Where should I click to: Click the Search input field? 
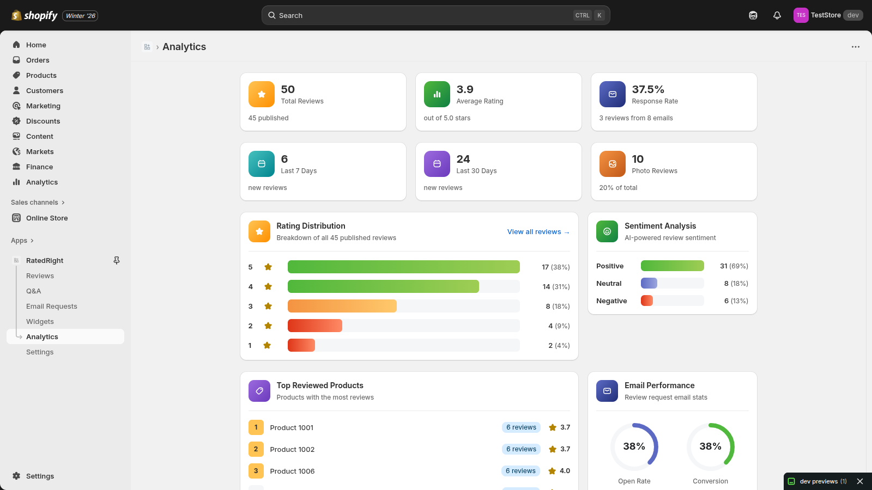(425, 15)
